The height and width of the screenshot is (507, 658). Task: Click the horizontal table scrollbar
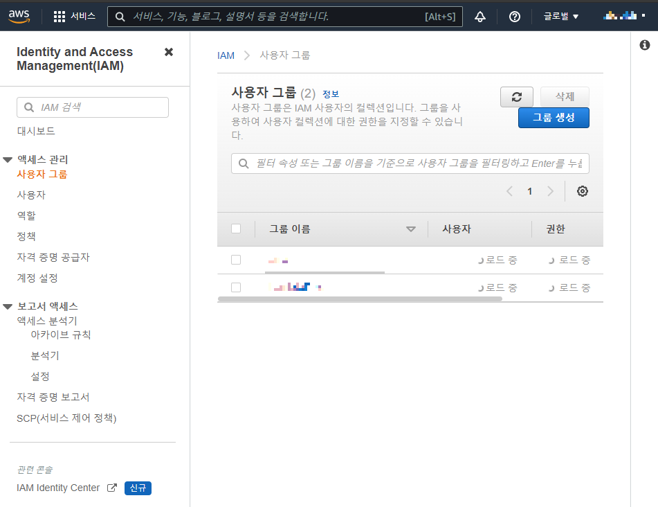point(360,299)
